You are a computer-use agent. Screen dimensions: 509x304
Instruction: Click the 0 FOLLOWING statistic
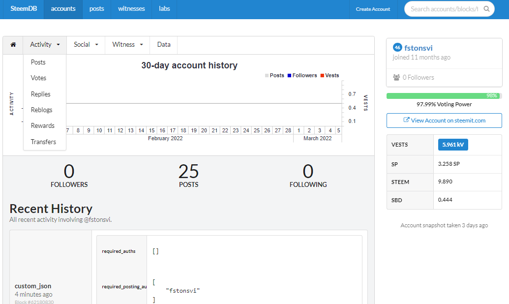point(308,176)
